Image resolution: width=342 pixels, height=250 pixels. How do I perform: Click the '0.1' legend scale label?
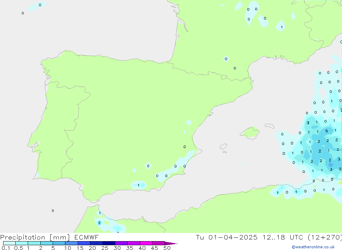point(6,248)
